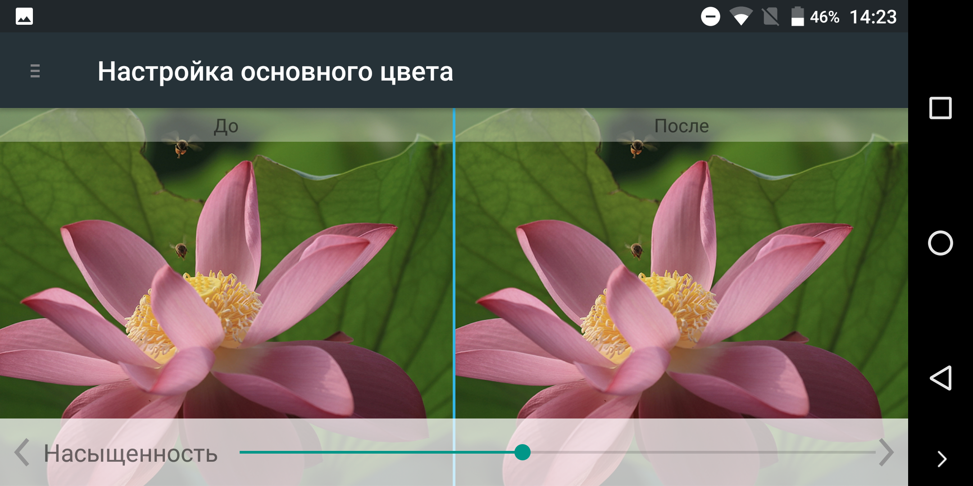Tap the previous parameter left chevron
Viewport: 973px width, 486px height.
point(22,452)
